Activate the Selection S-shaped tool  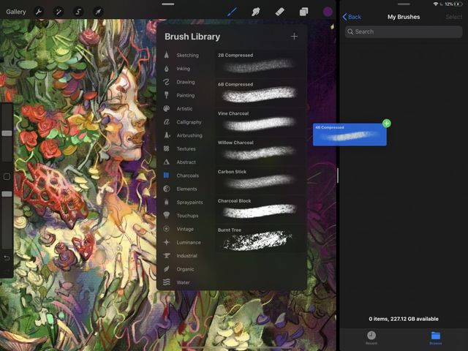click(78, 12)
